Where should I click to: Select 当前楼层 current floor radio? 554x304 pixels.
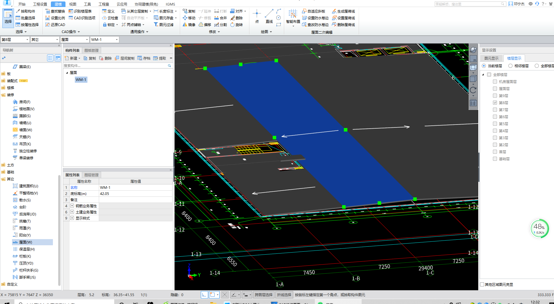pos(484,66)
